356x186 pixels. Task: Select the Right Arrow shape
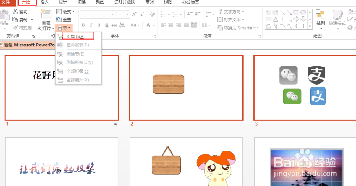[296, 19]
